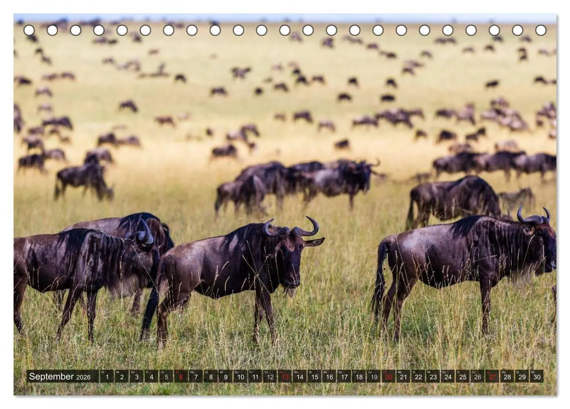Select day 12 in the calendar strip
The width and height of the screenshot is (570, 409).
pyautogui.click(x=270, y=376)
